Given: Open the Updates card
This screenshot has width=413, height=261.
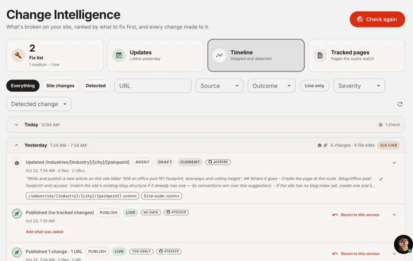Looking at the screenshot, I should point(155,55).
